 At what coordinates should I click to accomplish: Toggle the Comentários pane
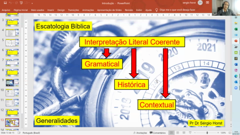(x=157, y=133)
